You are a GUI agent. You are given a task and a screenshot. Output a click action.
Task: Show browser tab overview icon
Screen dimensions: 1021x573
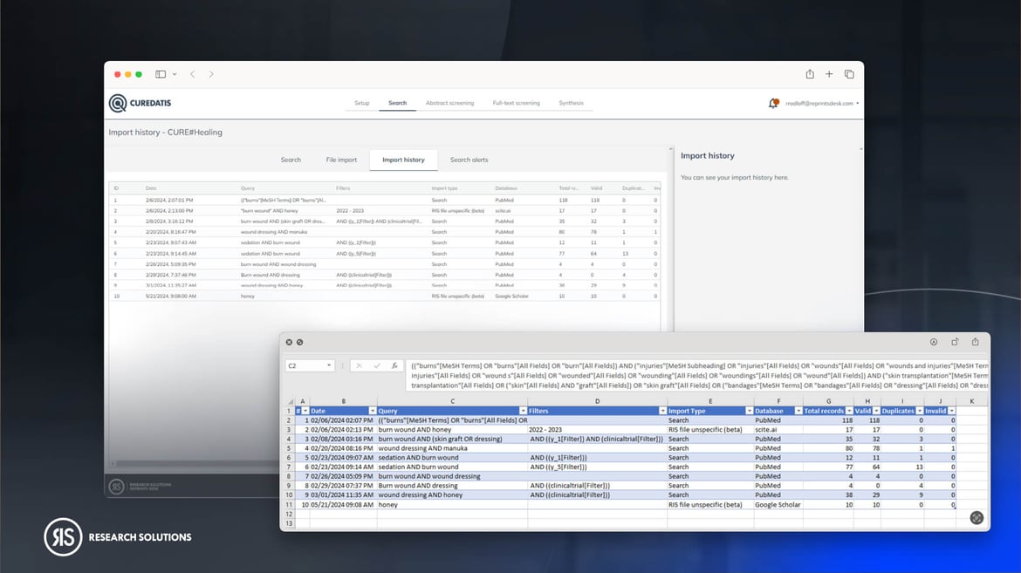pos(849,74)
